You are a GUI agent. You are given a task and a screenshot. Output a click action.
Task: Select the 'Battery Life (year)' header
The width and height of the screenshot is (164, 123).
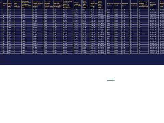pyautogui.click(x=125, y=4)
